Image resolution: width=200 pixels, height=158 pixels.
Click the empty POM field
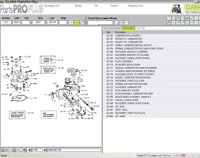point(63,22)
